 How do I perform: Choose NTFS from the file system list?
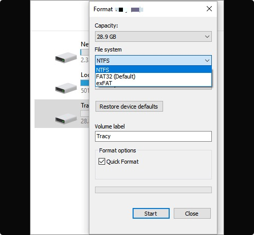(x=153, y=70)
